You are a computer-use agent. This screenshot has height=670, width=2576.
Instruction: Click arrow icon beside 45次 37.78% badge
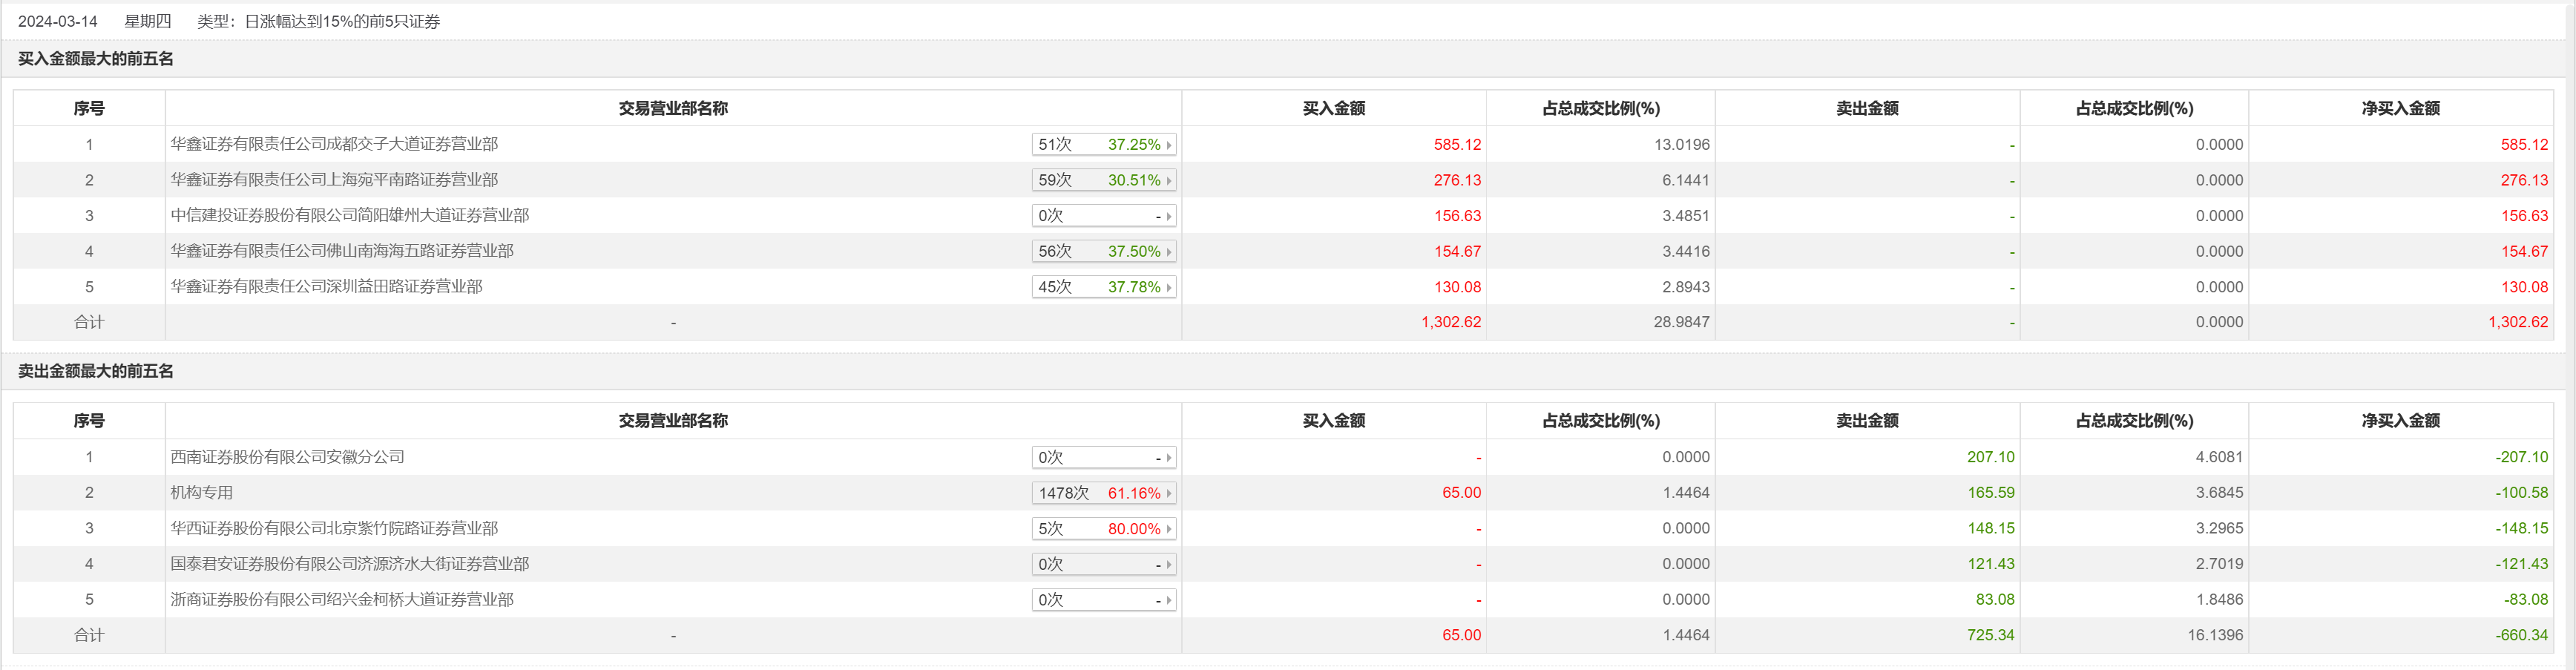tap(1168, 288)
